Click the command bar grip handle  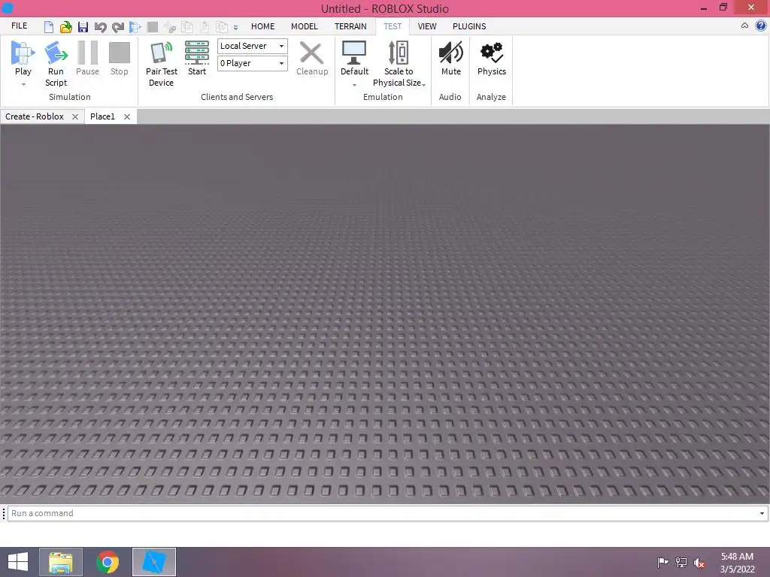tap(4, 513)
